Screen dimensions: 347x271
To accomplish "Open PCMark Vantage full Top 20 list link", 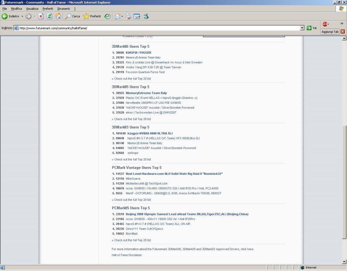I will [x=133, y=200].
